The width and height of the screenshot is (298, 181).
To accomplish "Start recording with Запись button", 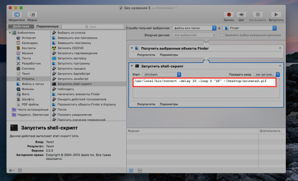I will 229,15.
